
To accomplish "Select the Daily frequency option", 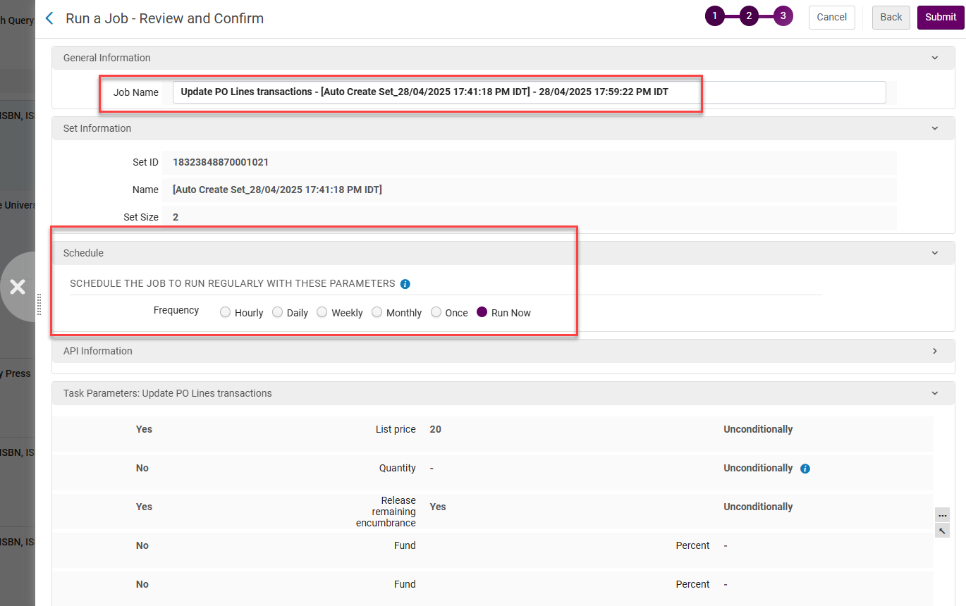I will (x=278, y=312).
